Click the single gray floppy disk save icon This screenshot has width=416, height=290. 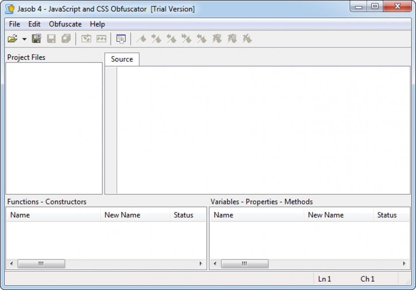51,39
